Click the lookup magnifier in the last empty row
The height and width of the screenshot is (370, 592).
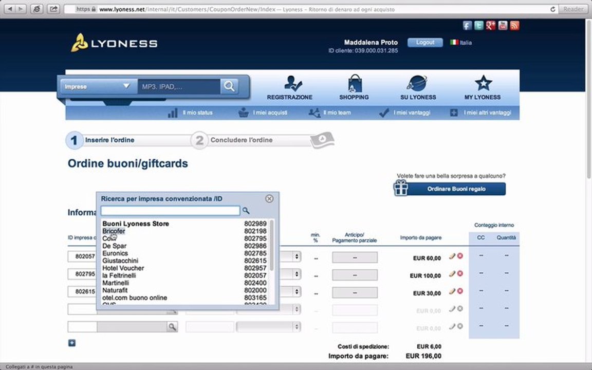[172, 327]
